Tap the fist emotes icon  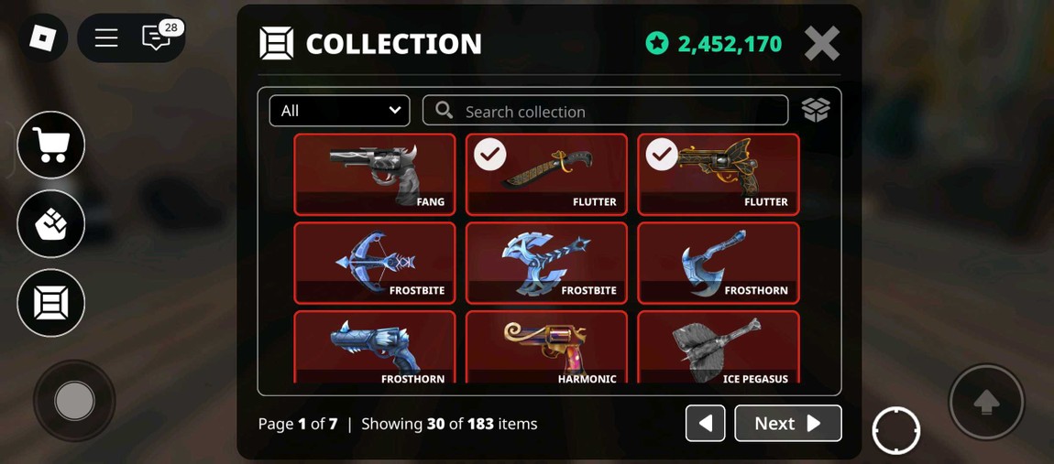pyautogui.click(x=51, y=223)
